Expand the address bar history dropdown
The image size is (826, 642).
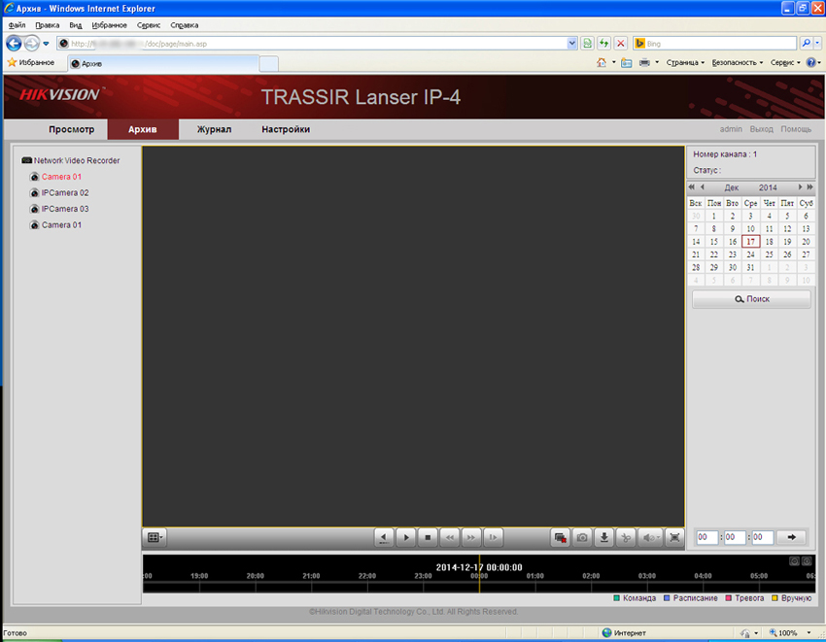click(572, 43)
